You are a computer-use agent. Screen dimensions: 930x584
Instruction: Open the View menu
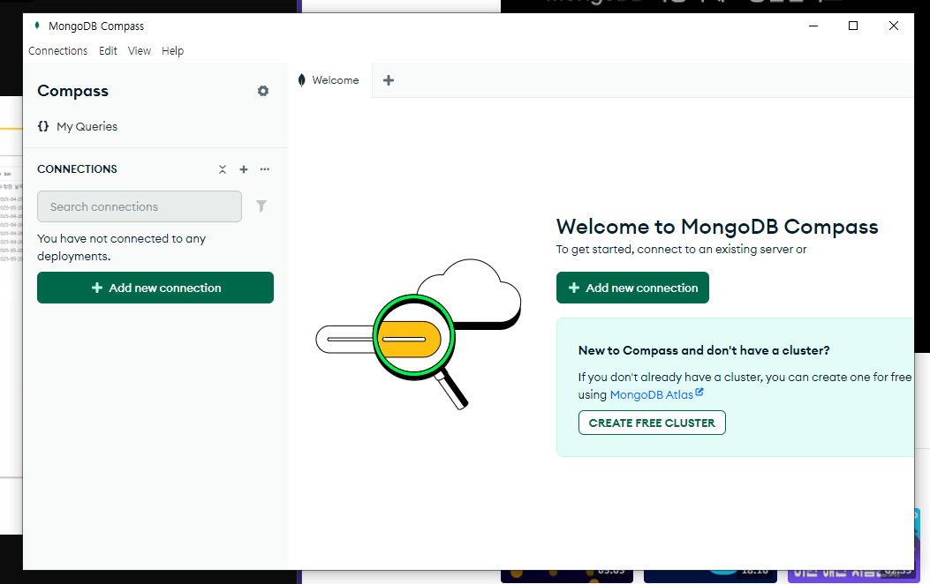point(140,51)
